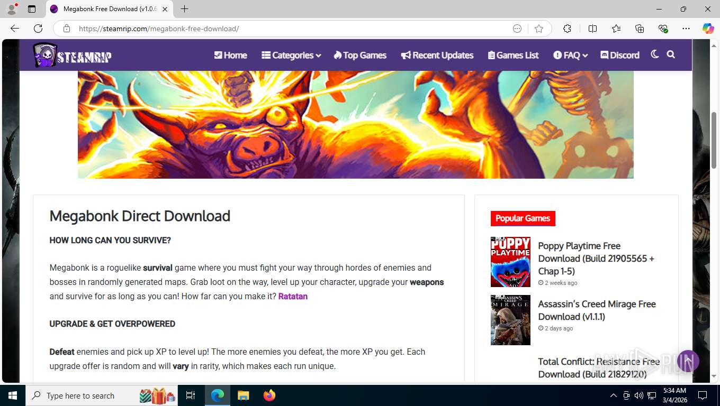Open File Explorer from taskbar
The image size is (720, 406).
(x=243, y=395)
